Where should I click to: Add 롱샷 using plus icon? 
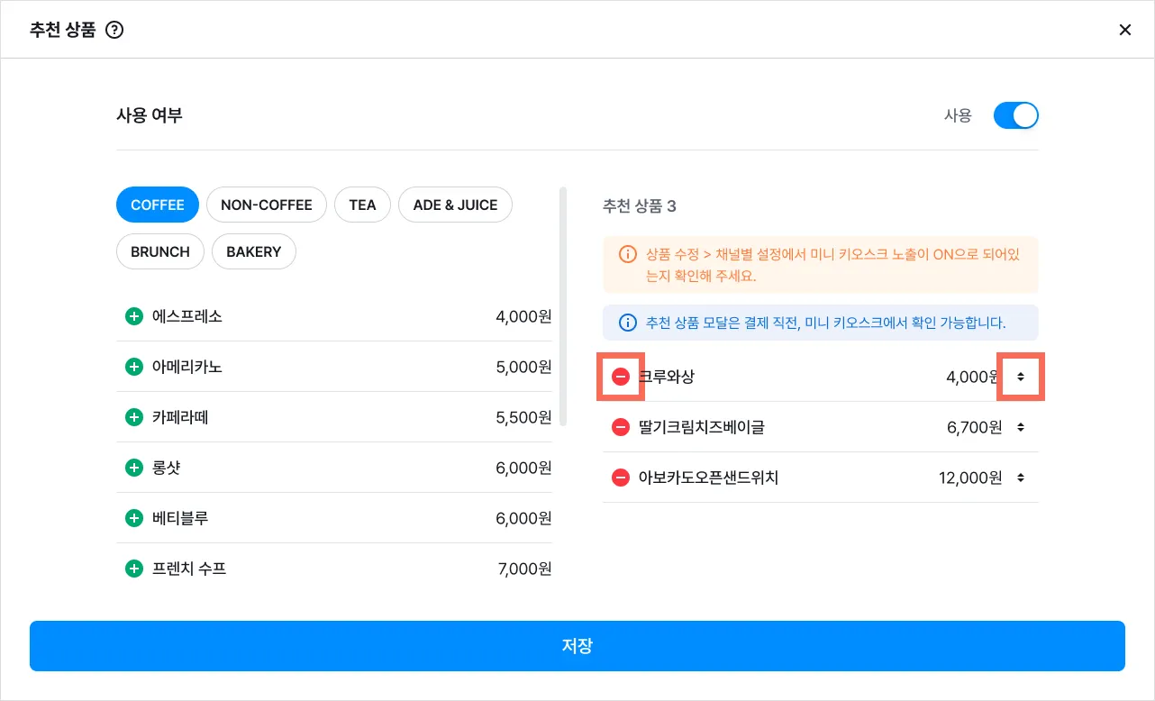coord(134,468)
